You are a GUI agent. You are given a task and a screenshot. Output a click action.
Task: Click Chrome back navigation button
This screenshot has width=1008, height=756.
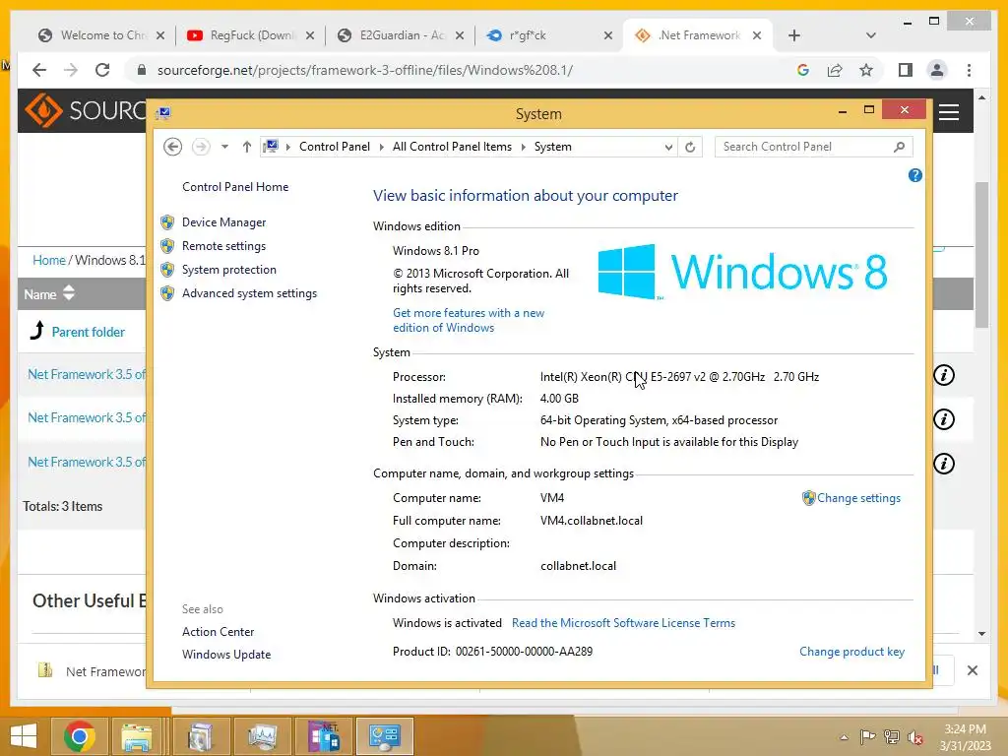(x=39, y=70)
